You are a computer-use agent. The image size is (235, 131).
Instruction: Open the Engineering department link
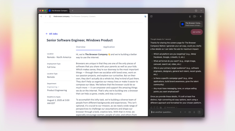[53, 87]
